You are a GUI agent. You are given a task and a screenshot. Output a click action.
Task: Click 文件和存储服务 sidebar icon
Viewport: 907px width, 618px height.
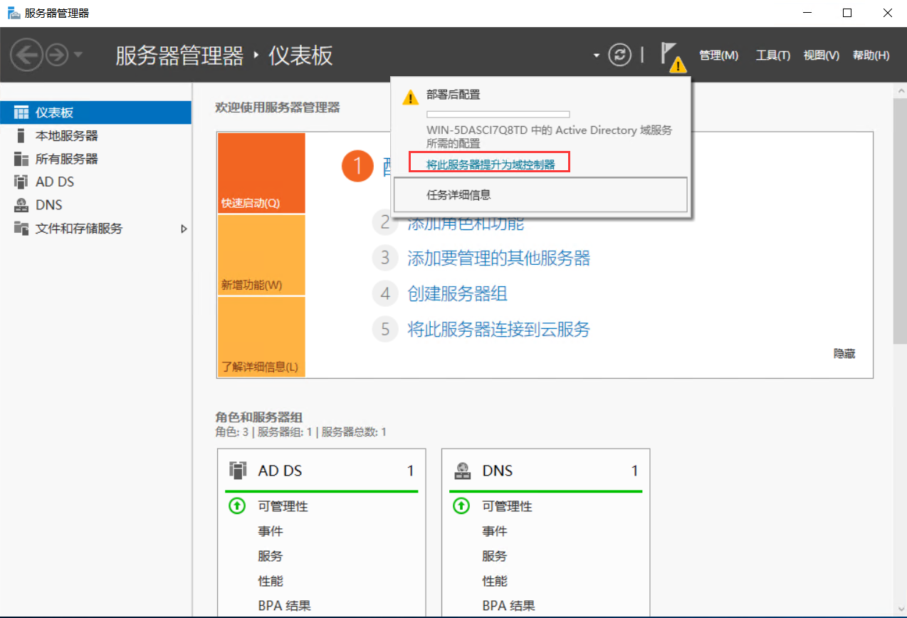click(21, 229)
